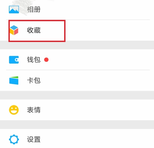Click the 收藏 row outside the red box
154x148 pixels.
click(108, 30)
